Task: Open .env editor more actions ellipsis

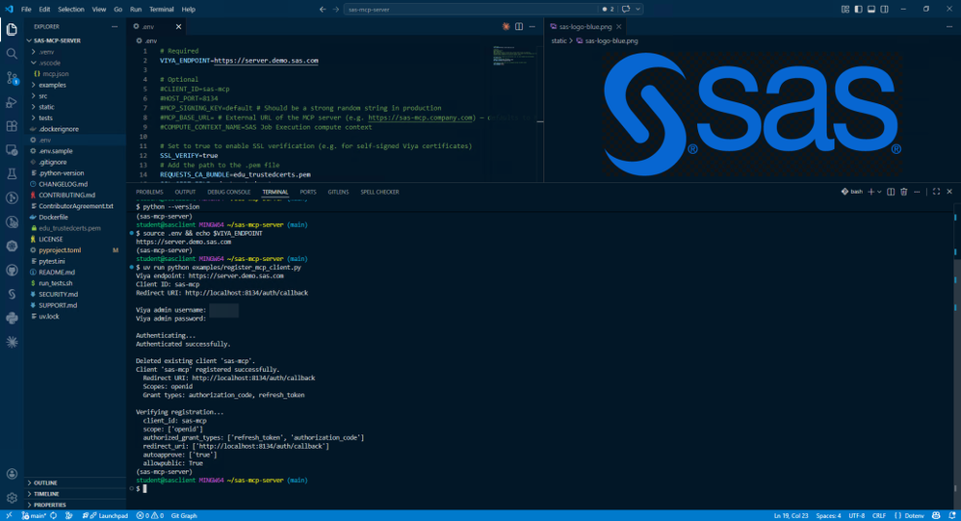Action: tap(532, 27)
